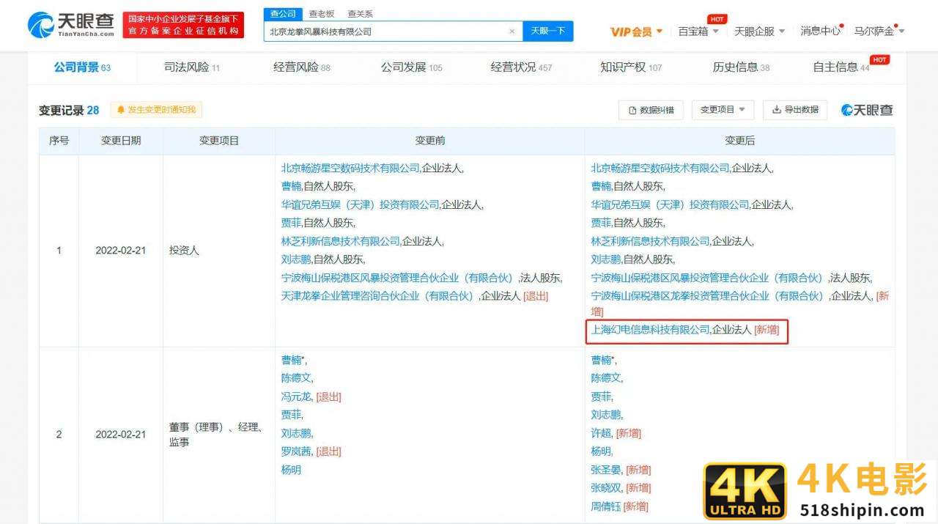This screenshot has height=524, width=938.
Task: Expand the 百宝箱 menu
Action: click(698, 32)
